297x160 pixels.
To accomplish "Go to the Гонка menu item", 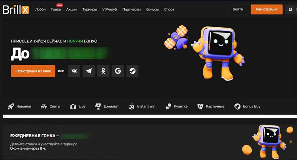I will click(x=56, y=9).
